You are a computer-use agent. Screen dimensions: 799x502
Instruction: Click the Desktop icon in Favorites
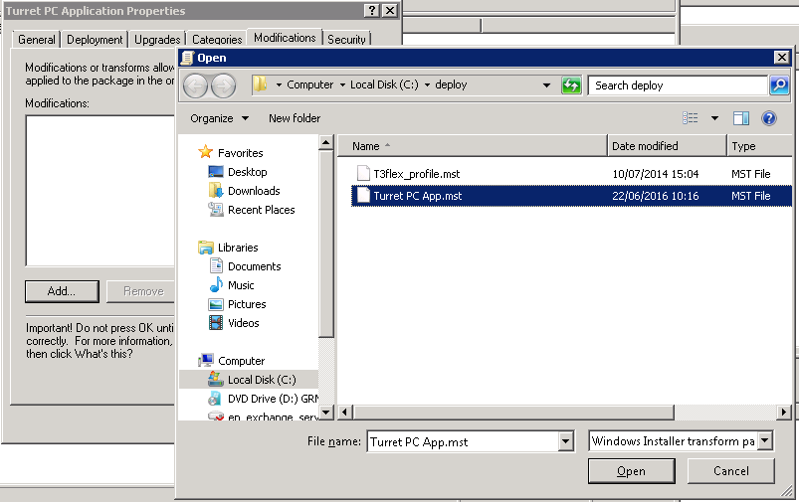pos(216,172)
